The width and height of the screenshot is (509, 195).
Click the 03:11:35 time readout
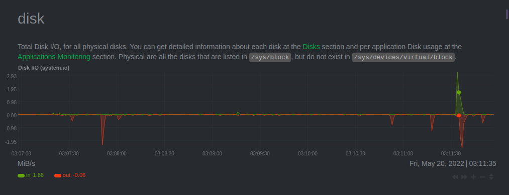point(482,163)
